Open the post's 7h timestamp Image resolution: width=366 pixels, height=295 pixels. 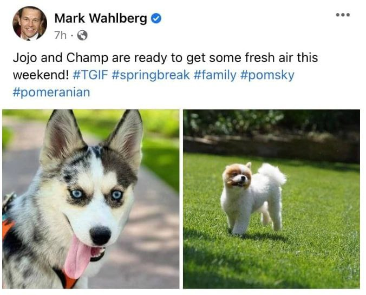[x=60, y=36]
